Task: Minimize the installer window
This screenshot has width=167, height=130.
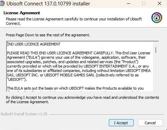Action: (129, 4)
